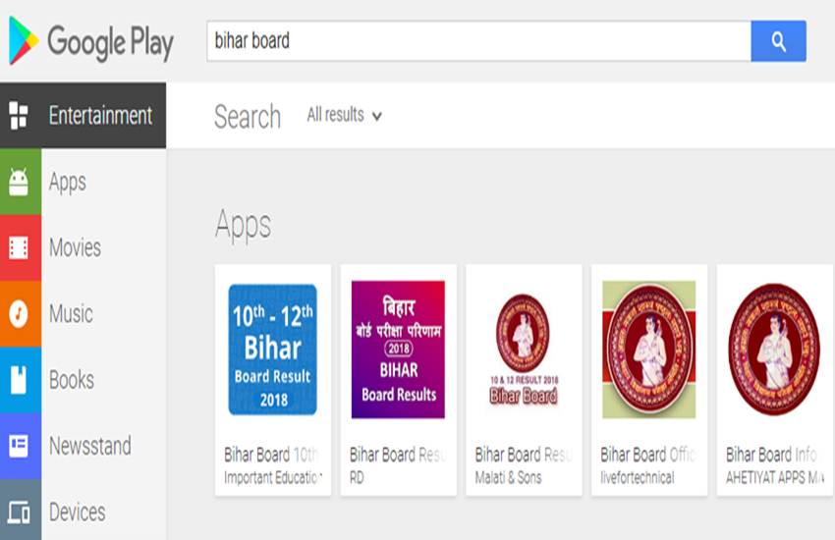Image resolution: width=835 pixels, height=540 pixels.
Task: Open the Bihar Board Info app title
Action: [x=771, y=455]
